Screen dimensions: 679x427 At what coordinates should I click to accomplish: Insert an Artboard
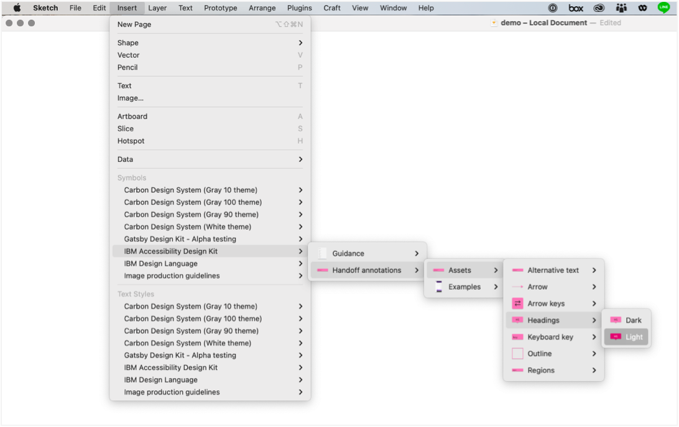[132, 116]
